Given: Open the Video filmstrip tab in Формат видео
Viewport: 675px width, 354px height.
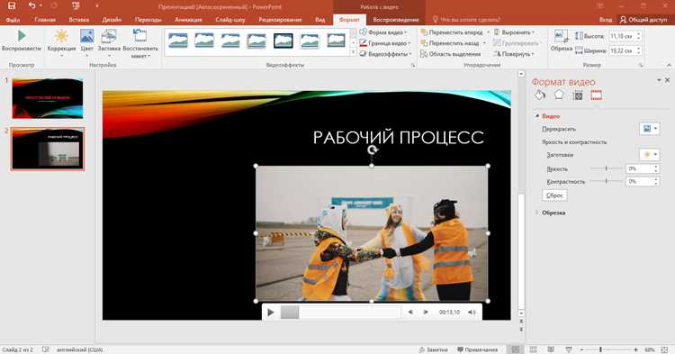Looking at the screenshot, I should [x=596, y=95].
